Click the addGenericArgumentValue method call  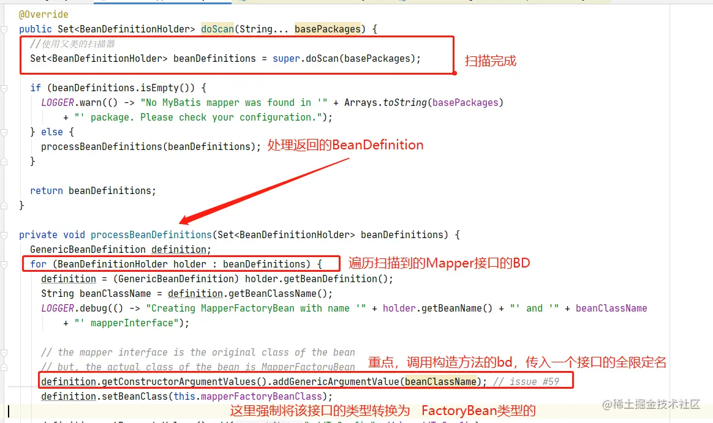[336, 381]
